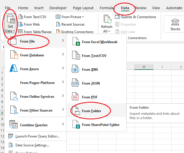This screenshot has width=184, height=153.
Task: Click the Refresh All icon
Action: pos(108,19)
